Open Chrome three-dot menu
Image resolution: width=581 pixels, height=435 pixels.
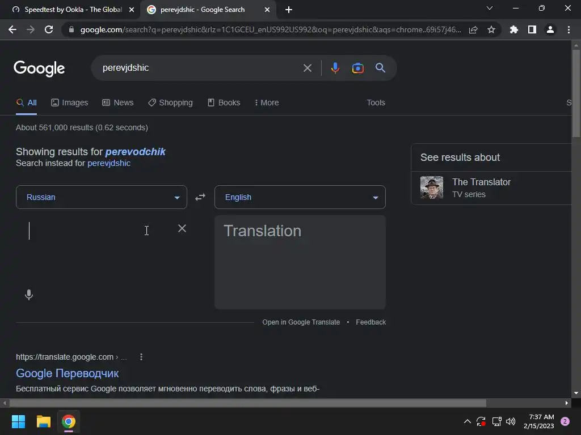(x=569, y=29)
